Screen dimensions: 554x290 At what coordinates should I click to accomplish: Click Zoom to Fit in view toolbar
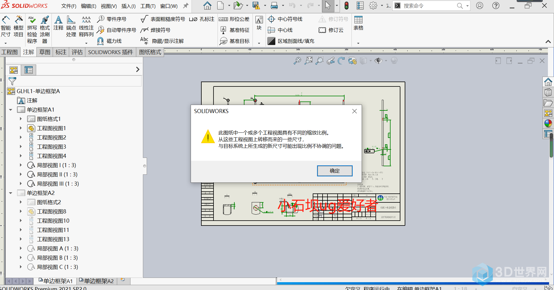[x=297, y=61]
